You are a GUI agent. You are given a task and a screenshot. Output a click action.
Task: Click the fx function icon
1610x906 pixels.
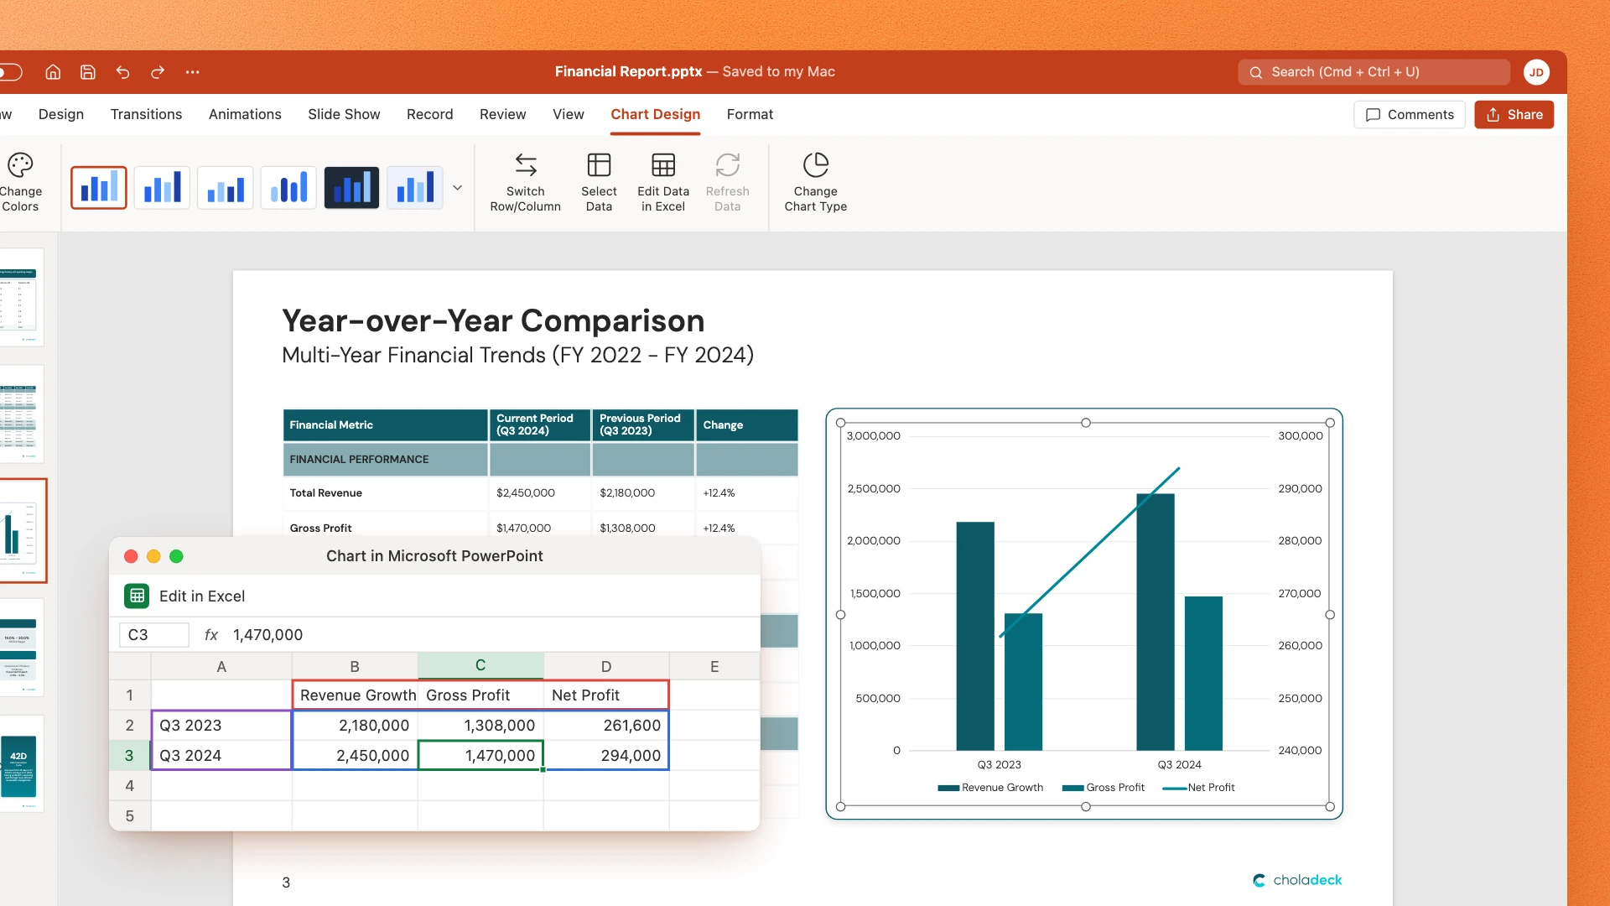[x=211, y=635]
